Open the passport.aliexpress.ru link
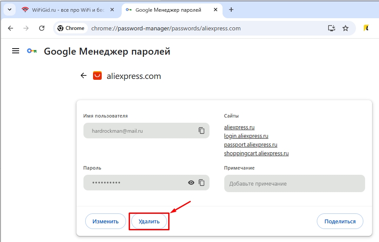The height and width of the screenshot is (242, 379). coord(251,144)
